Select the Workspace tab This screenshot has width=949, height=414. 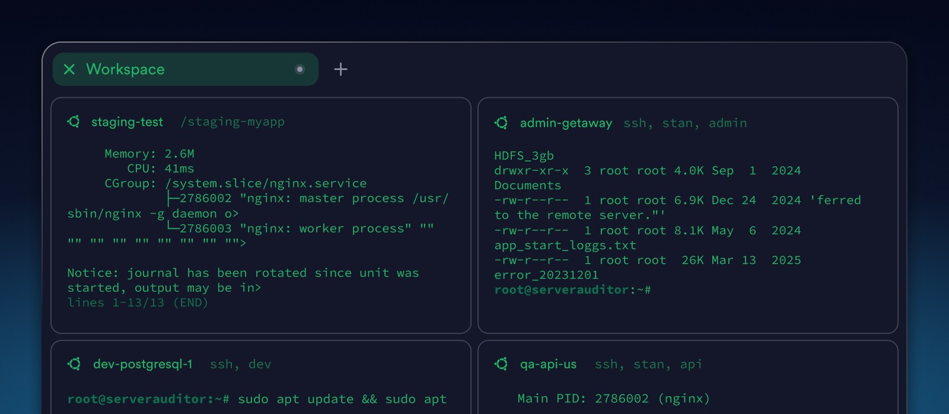185,69
